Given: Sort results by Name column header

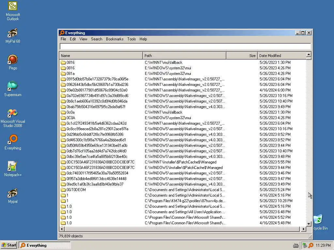Looking at the screenshot, I should [x=101, y=56].
